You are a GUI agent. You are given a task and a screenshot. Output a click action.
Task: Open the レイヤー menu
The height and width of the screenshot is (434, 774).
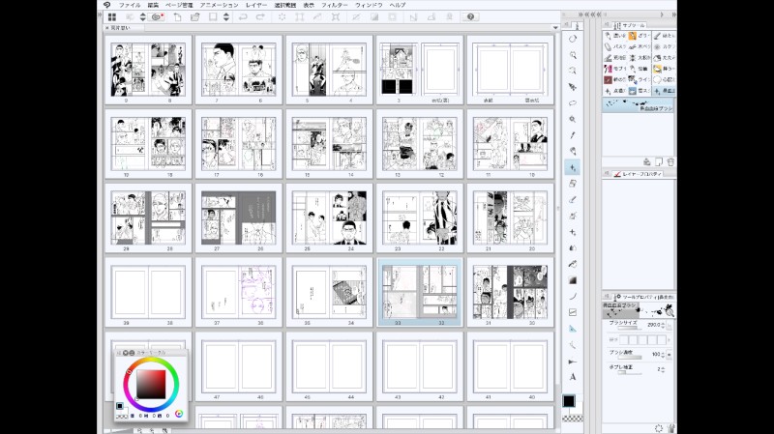256,5
